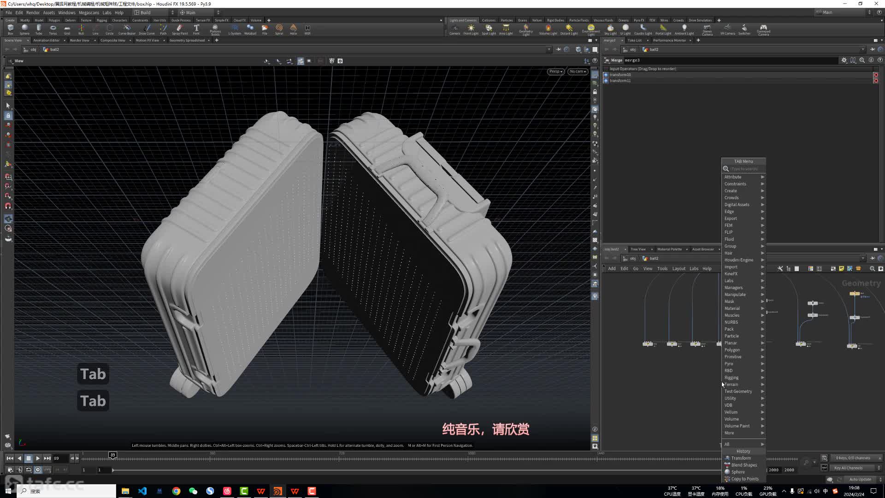Expand the All submenu in TAB Menu

pos(743,445)
